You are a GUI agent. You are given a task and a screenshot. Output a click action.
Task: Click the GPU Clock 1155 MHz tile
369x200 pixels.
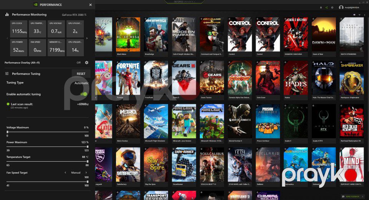[x=18, y=29]
